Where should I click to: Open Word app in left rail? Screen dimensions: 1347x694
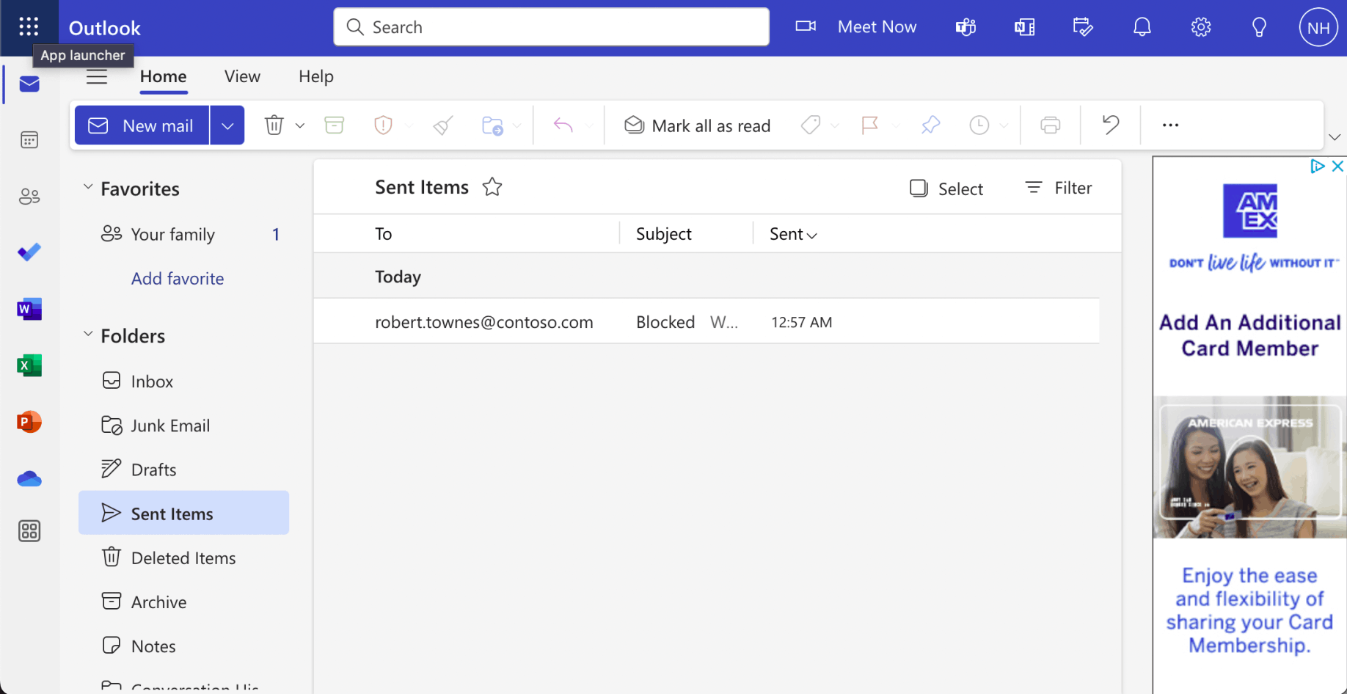pos(29,309)
